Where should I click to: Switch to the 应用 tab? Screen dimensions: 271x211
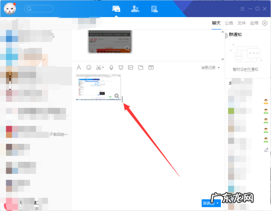(254, 23)
